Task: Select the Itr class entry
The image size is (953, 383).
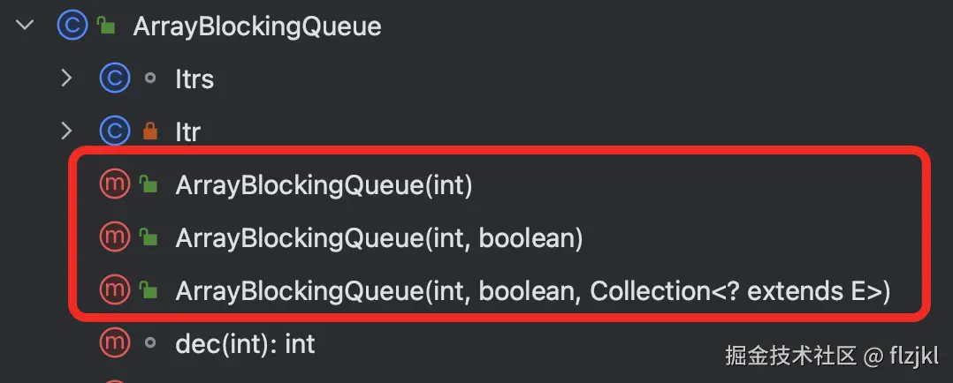Action: (187, 132)
